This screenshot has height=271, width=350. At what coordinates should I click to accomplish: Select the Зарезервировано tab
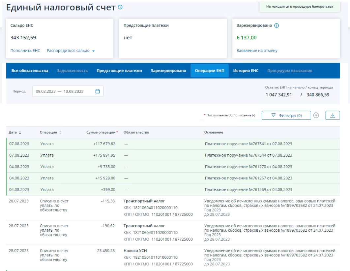click(168, 71)
